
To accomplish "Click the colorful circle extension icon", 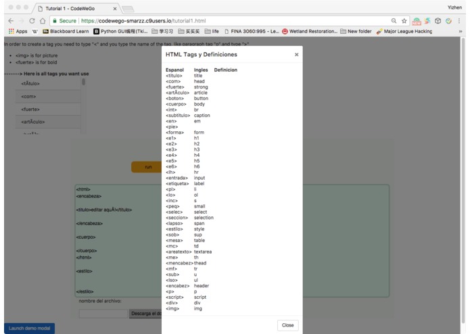I will click(448, 21).
